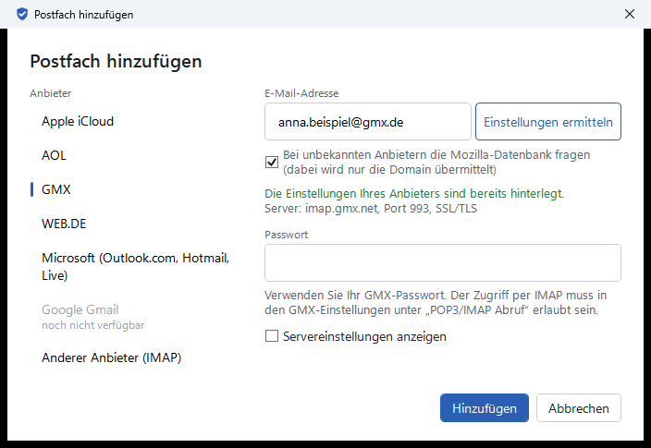651x448 pixels.
Task: Click the Anbieter list label
Action: tap(51, 93)
